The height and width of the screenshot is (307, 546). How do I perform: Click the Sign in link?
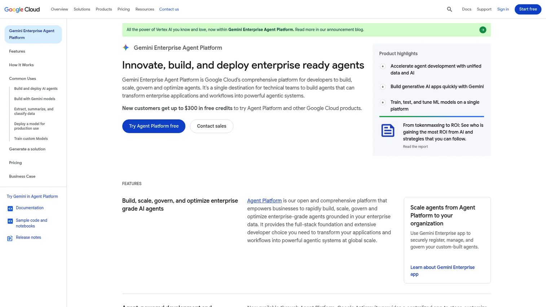pyautogui.click(x=503, y=9)
